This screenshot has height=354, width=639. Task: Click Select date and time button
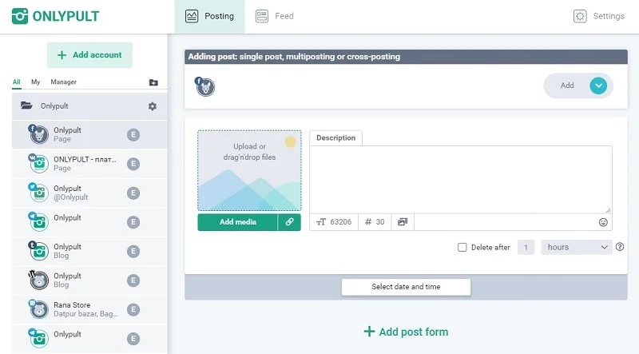[x=406, y=287]
